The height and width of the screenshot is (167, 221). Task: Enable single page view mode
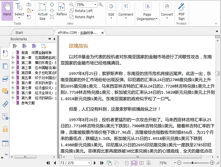point(127,163)
